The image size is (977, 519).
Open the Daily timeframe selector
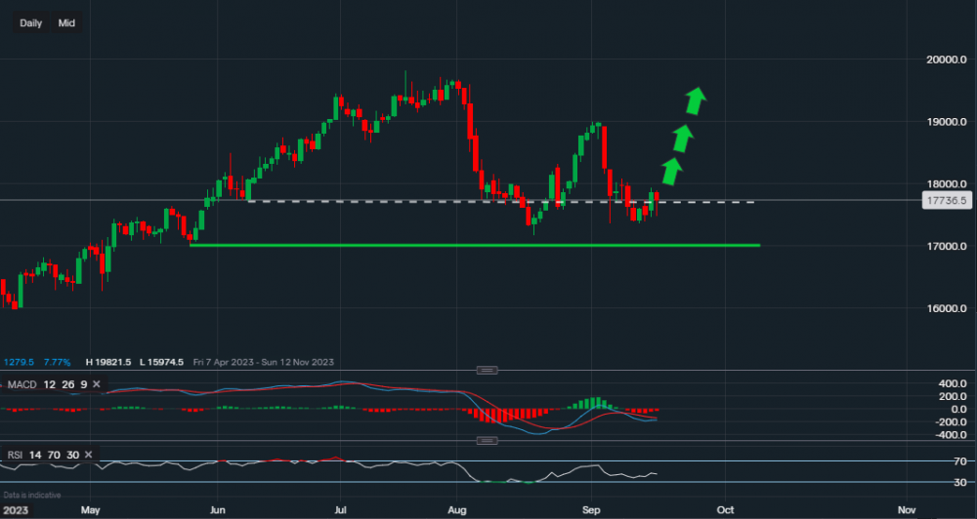click(x=30, y=22)
